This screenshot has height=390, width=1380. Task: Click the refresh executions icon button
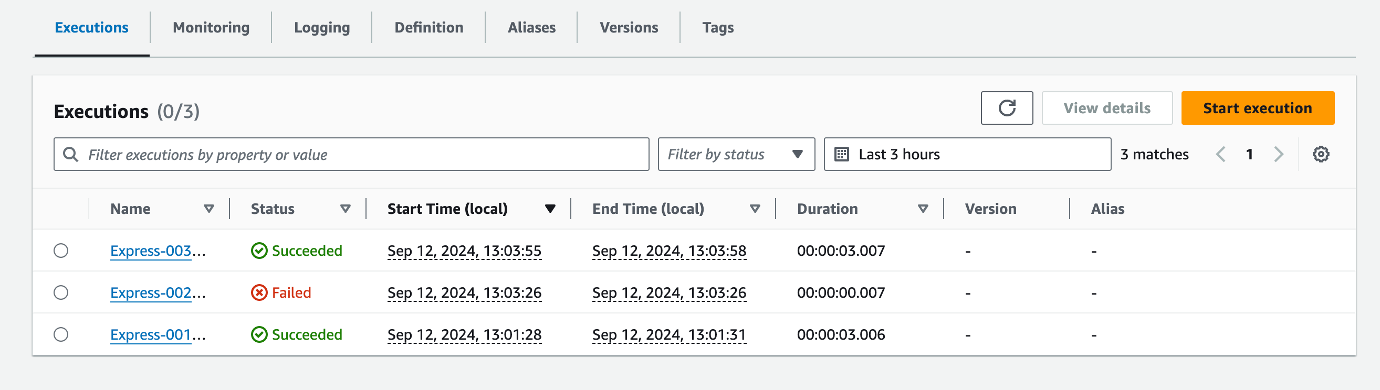pos(1006,108)
